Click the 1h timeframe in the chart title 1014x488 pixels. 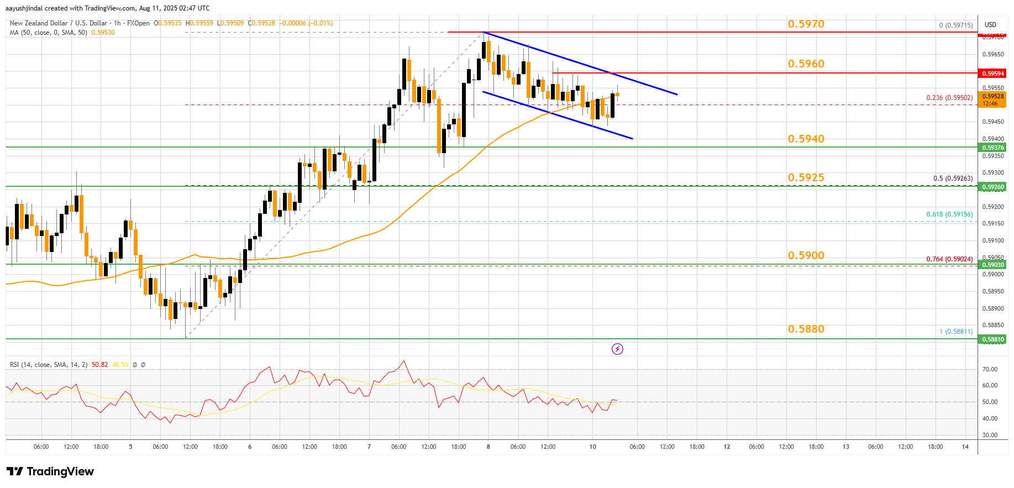click(117, 23)
